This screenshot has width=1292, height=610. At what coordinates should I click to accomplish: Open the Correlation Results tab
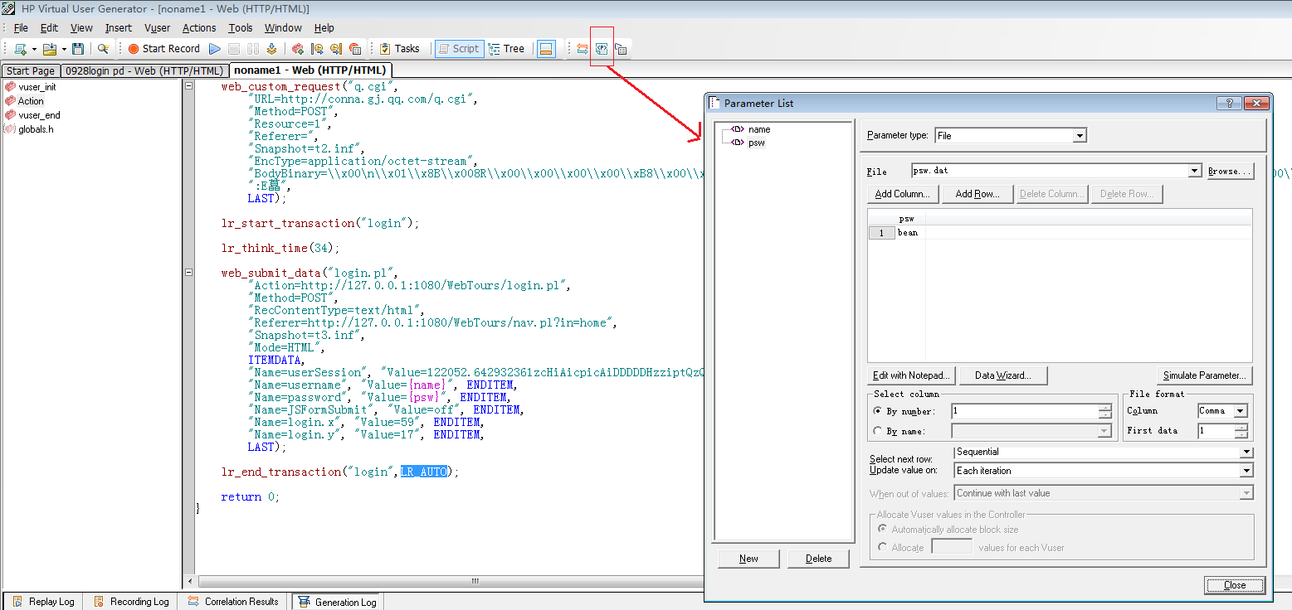(233, 602)
